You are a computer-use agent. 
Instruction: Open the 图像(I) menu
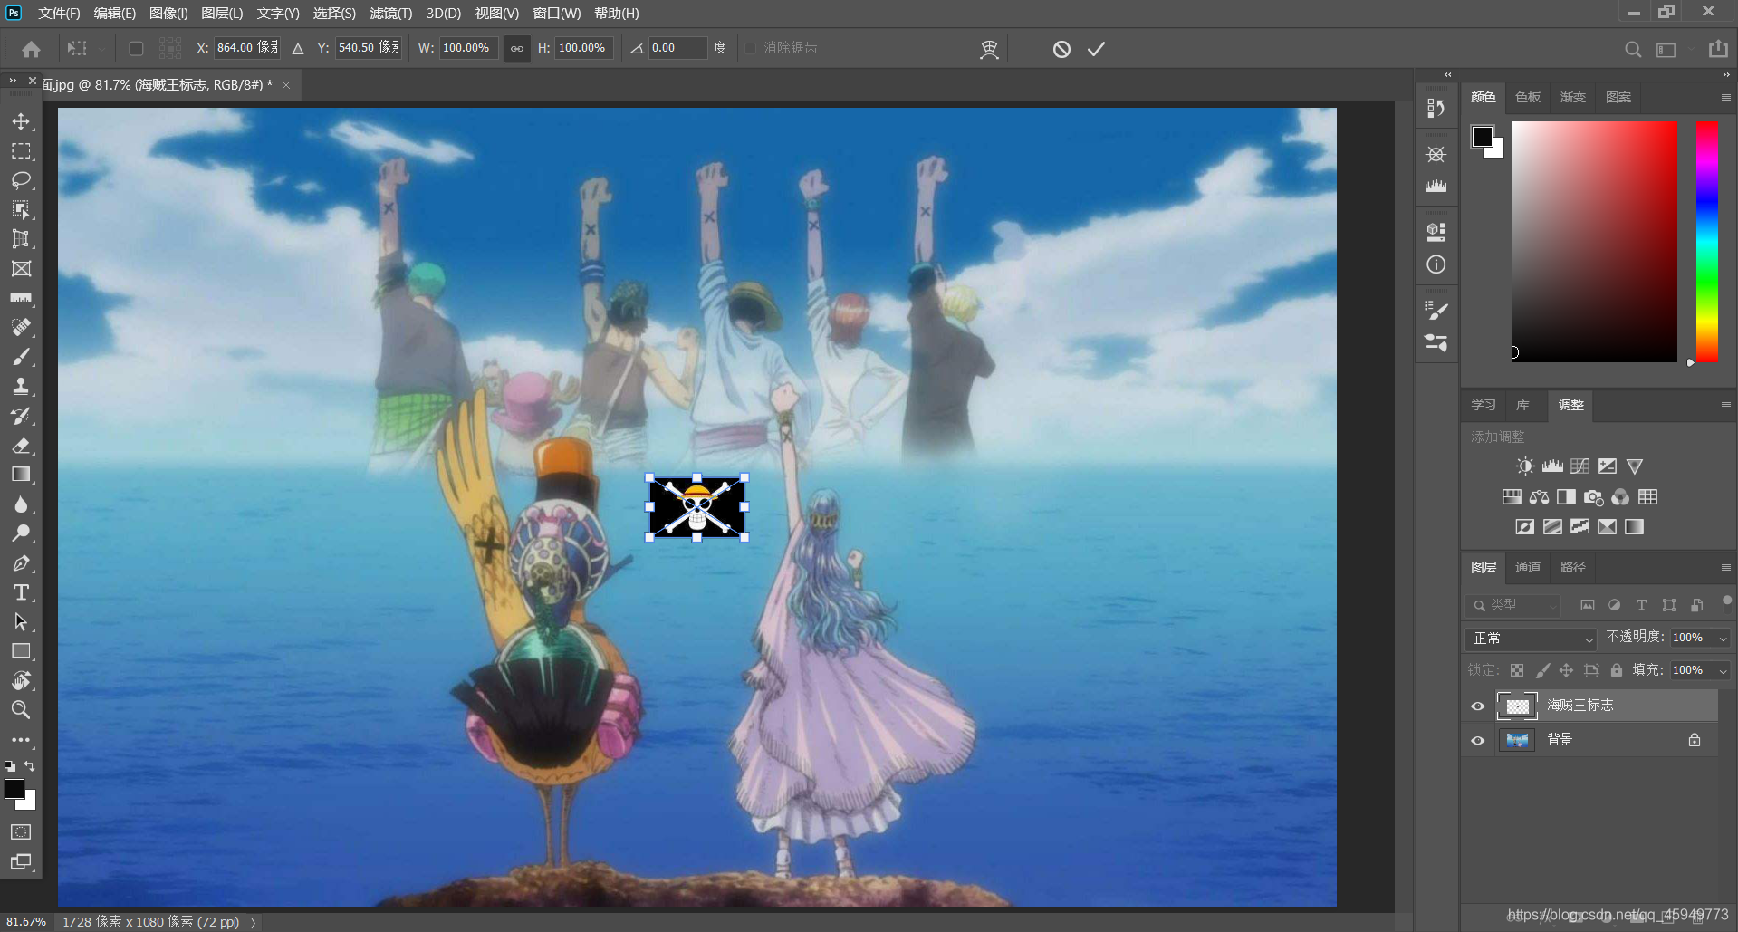tap(168, 14)
